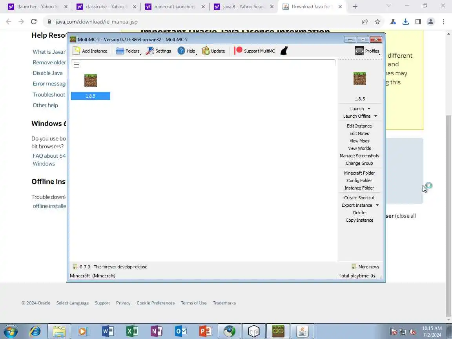The width and height of the screenshot is (452, 339).
Task: Click Launch Offline
Action: pyautogui.click(x=357, y=116)
